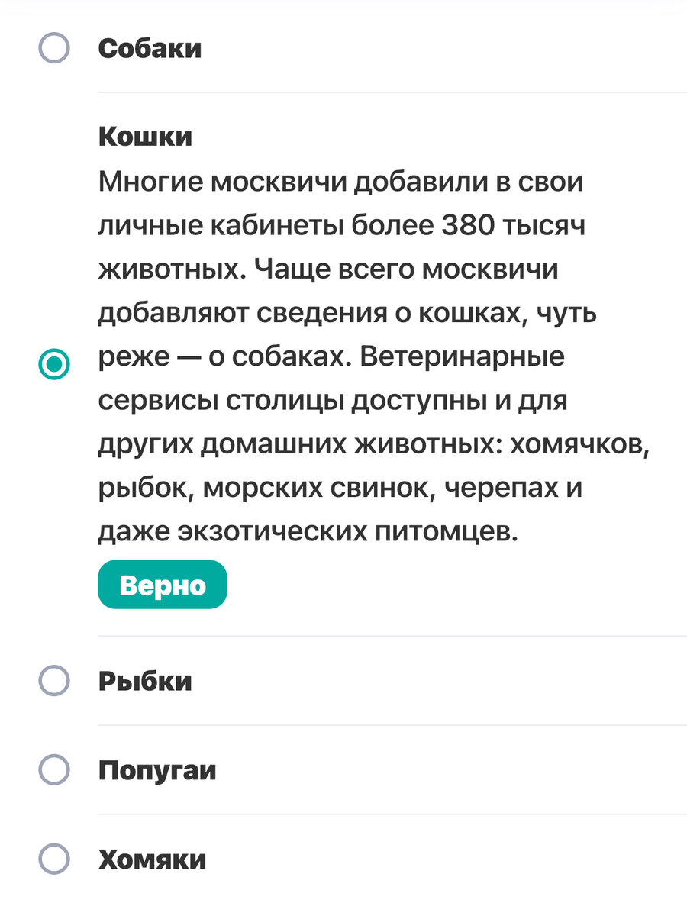This screenshot has height=916, width=687.
Task: Click the Рыбки answer text
Action: point(142,681)
